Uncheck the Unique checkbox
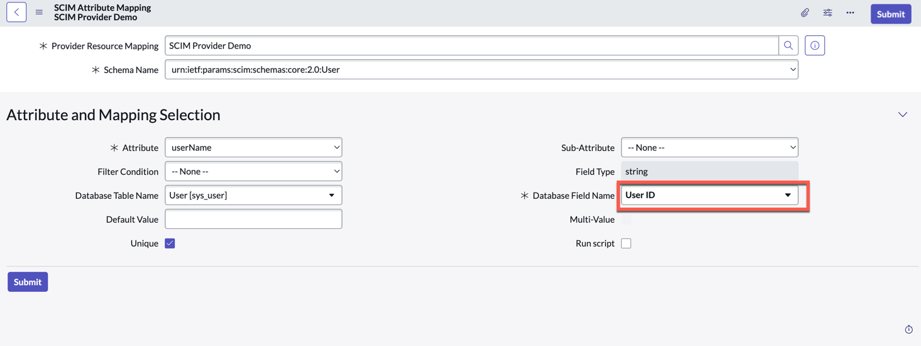Image resolution: width=921 pixels, height=346 pixels. click(x=170, y=243)
